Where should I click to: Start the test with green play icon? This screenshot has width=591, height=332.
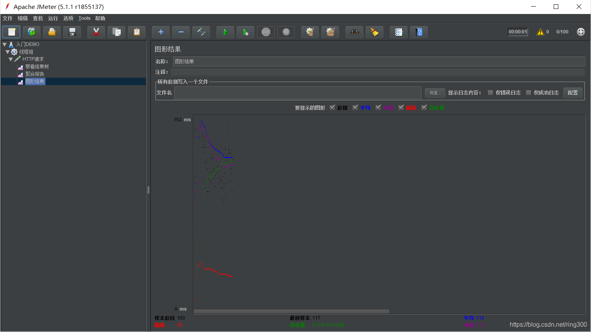tap(225, 32)
